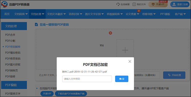191x97 pixels.
Task: Expand the 文档文本翻译 dropdown menu
Action: coord(65,14)
